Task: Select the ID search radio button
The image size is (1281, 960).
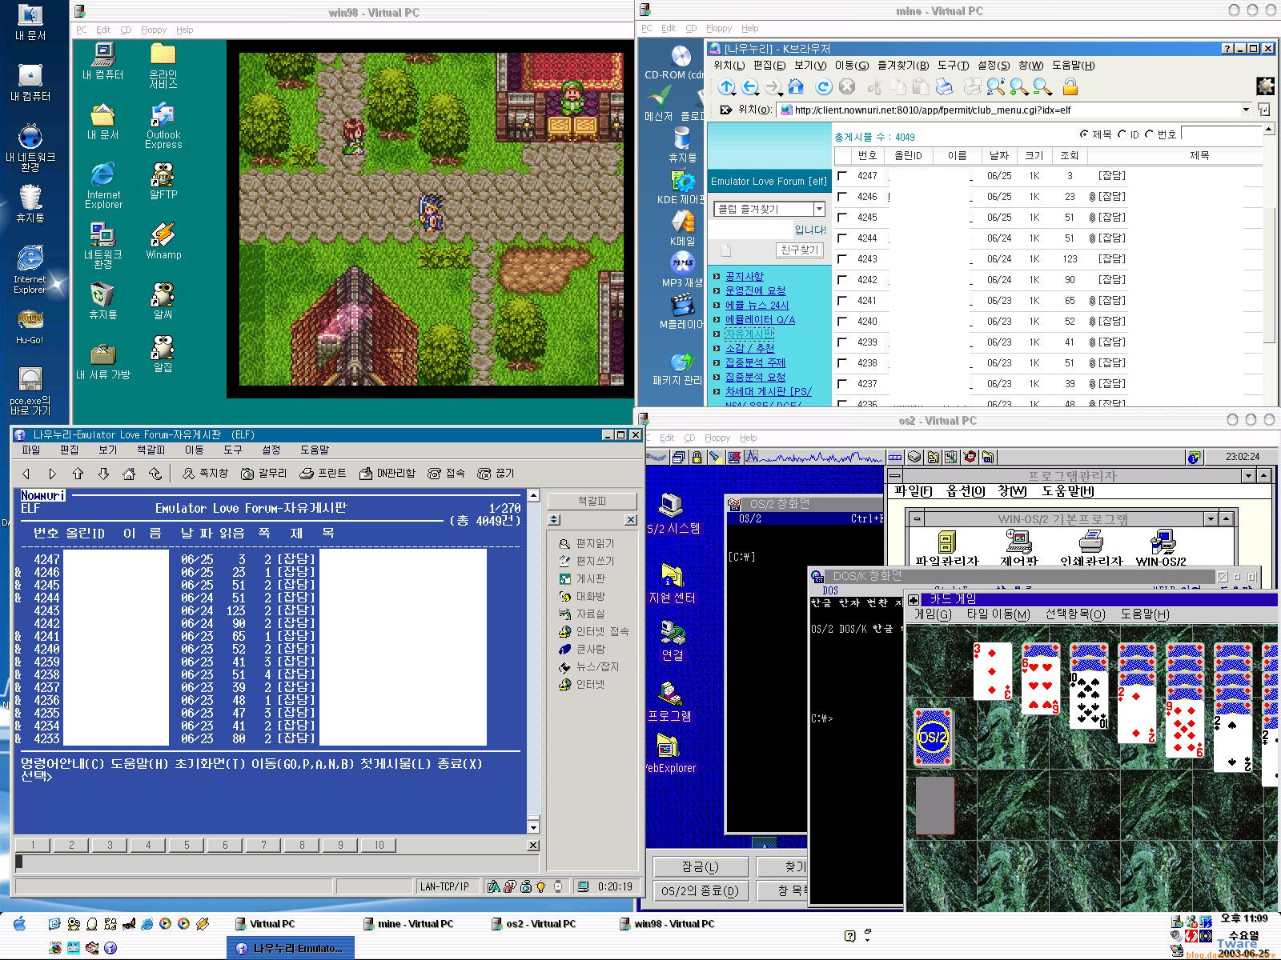Action: pos(1122,134)
